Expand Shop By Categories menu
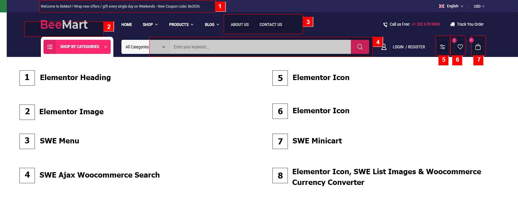 (x=77, y=47)
